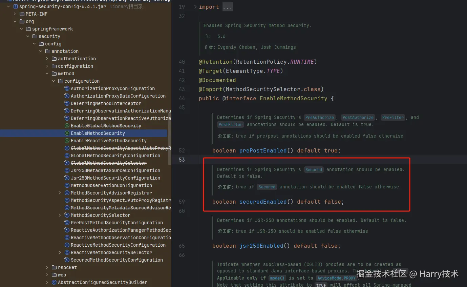Screen dimensions: 467x287
Task: Open the PreAuthorize doc link
Action: click(320, 118)
